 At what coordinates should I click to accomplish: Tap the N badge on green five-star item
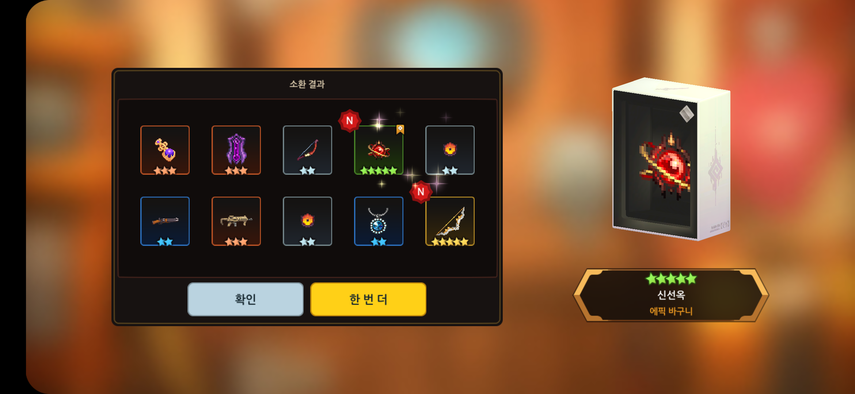[x=350, y=121]
